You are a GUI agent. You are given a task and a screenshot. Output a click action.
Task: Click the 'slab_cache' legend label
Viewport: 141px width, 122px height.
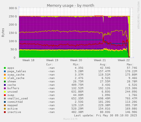(16, 78)
